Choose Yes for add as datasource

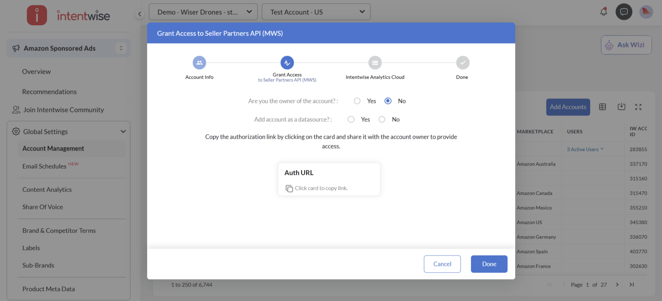[351, 119]
